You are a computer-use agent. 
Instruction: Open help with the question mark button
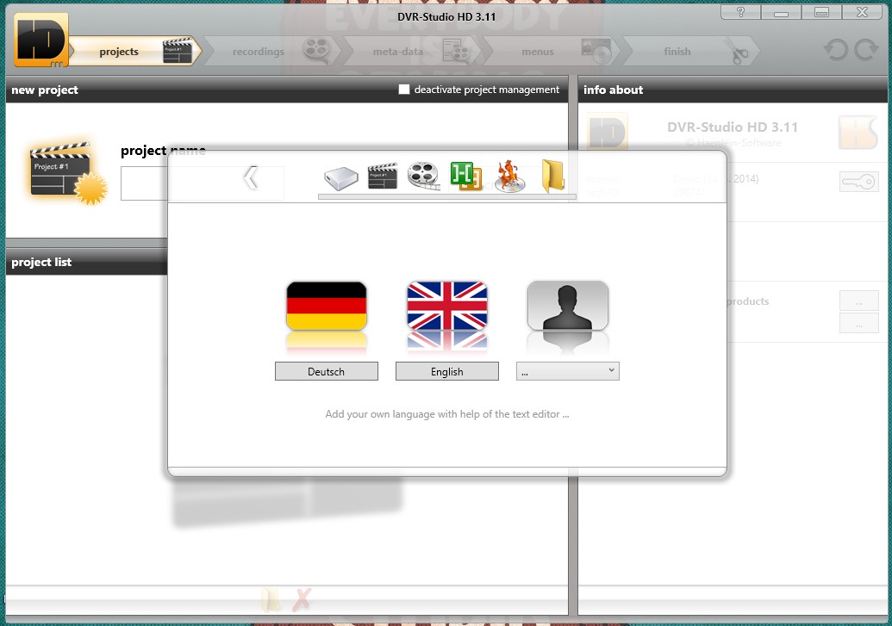click(740, 12)
